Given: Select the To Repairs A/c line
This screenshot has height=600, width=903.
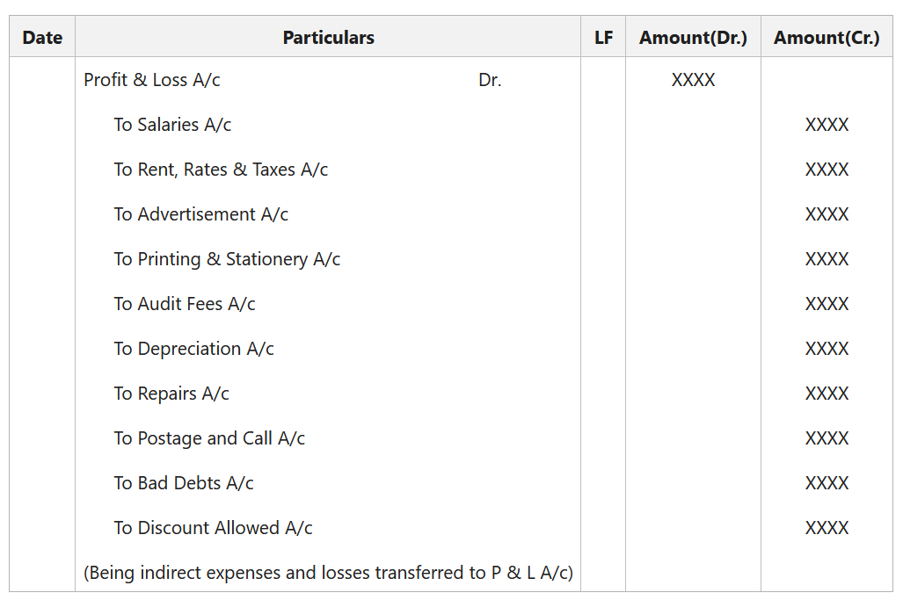Looking at the screenshot, I should [171, 394].
